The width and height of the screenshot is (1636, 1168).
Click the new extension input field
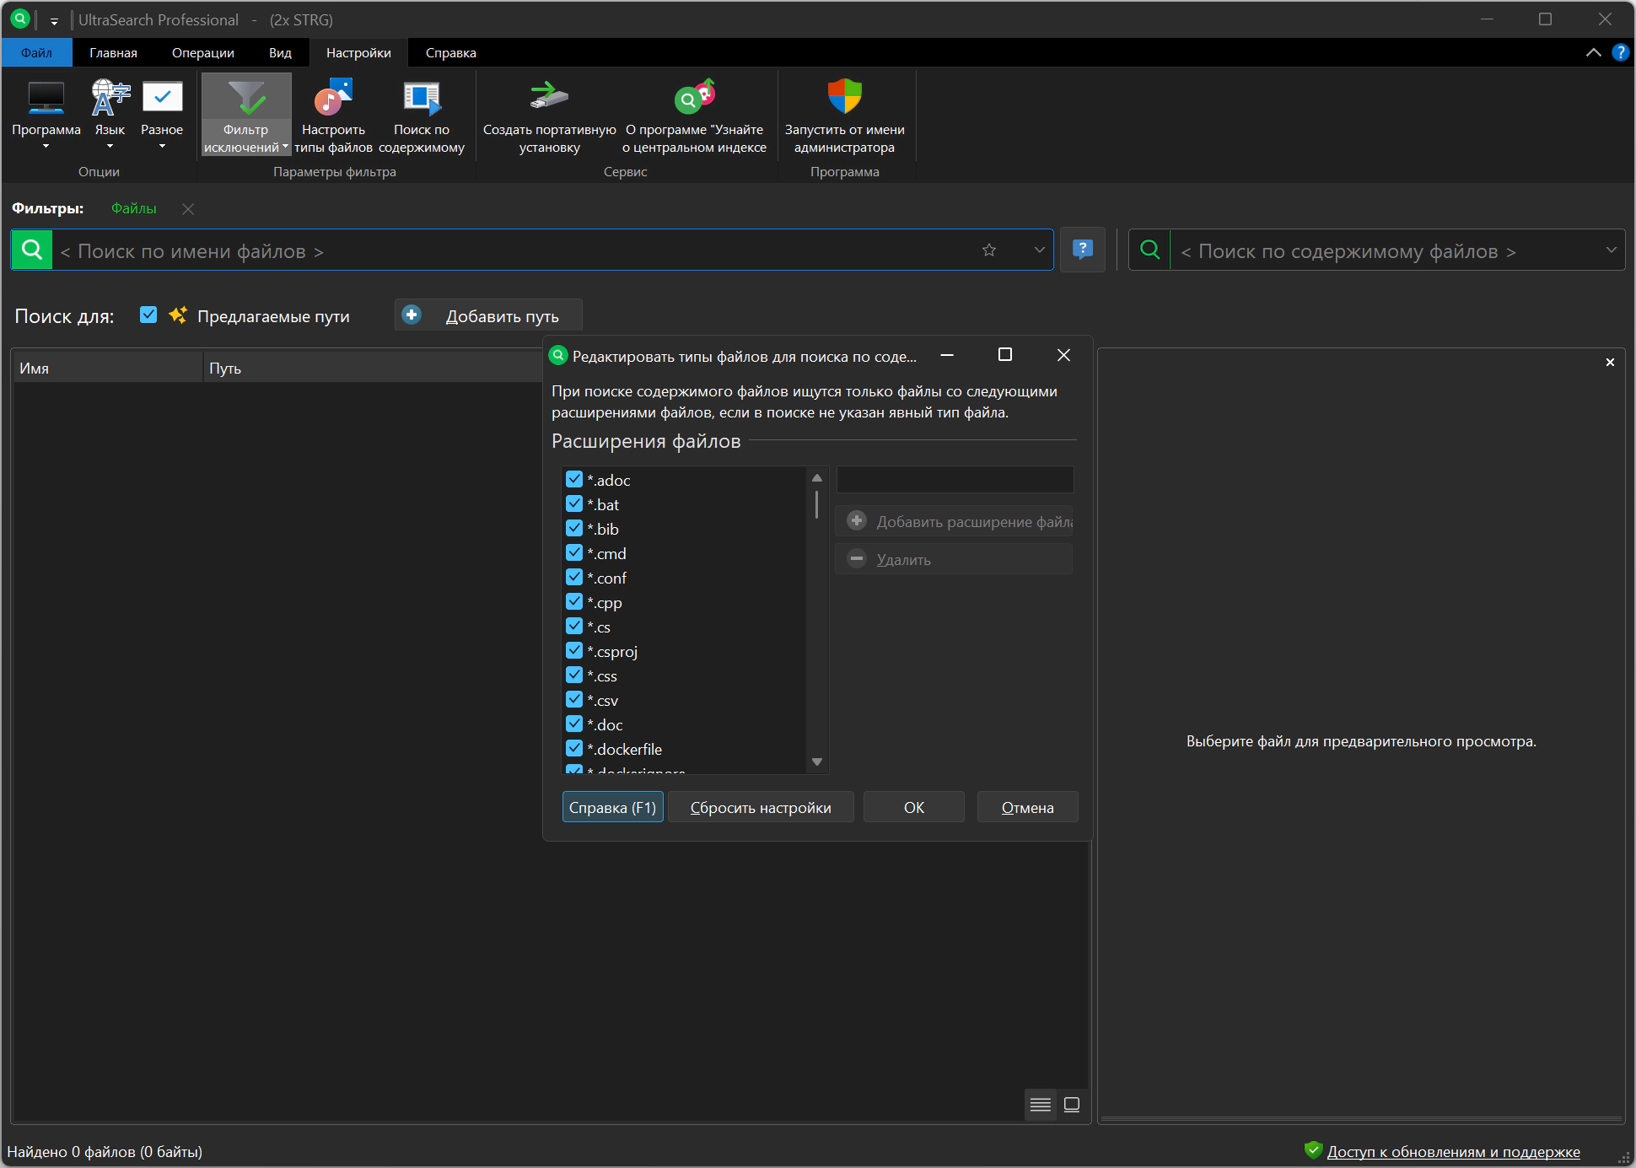click(955, 480)
